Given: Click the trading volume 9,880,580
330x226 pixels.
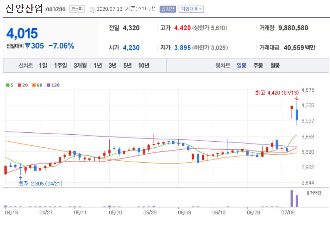Looking at the screenshot, I should pos(293,28).
